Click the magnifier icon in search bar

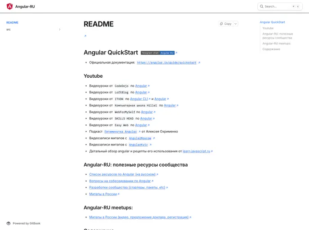[x=262, y=6]
